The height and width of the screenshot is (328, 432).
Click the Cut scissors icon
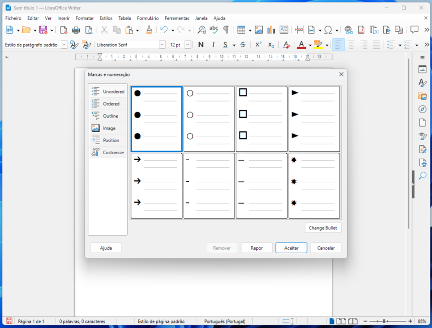(104, 30)
